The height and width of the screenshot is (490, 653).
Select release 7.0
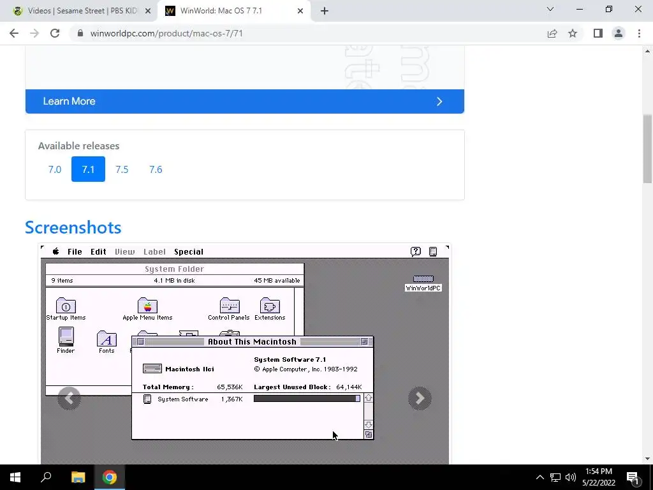point(55,169)
